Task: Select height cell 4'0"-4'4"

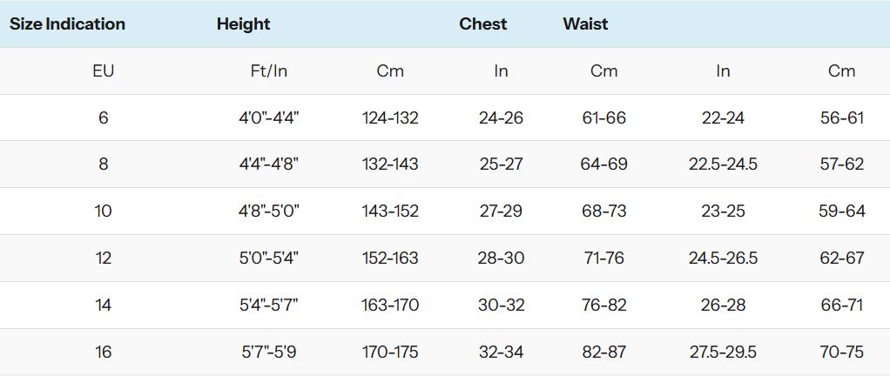Action: coord(269,117)
